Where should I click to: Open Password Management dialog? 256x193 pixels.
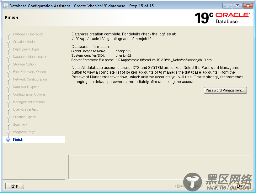click(225, 90)
